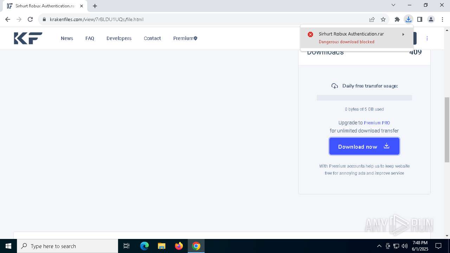Image resolution: width=450 pixels, height=253 pixels.
Task: Open File Explorer from taskbar
Action: [162, 246]
